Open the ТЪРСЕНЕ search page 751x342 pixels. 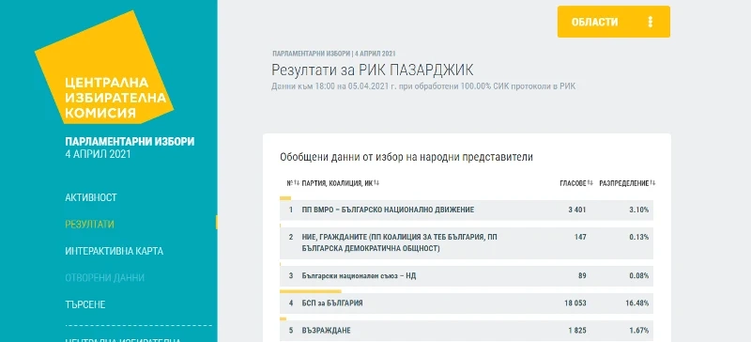(85, 304)
